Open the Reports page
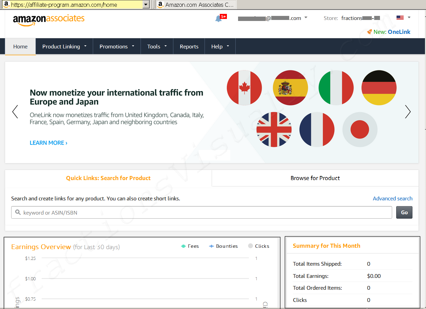 pyautogui.click(x=189, y=46)
